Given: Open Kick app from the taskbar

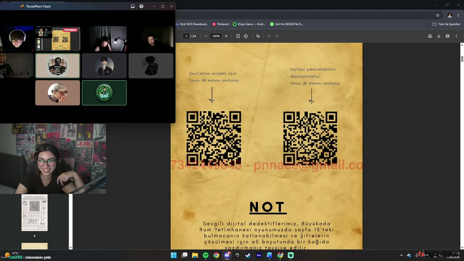Looking at the screenshot, I should 291,255.
